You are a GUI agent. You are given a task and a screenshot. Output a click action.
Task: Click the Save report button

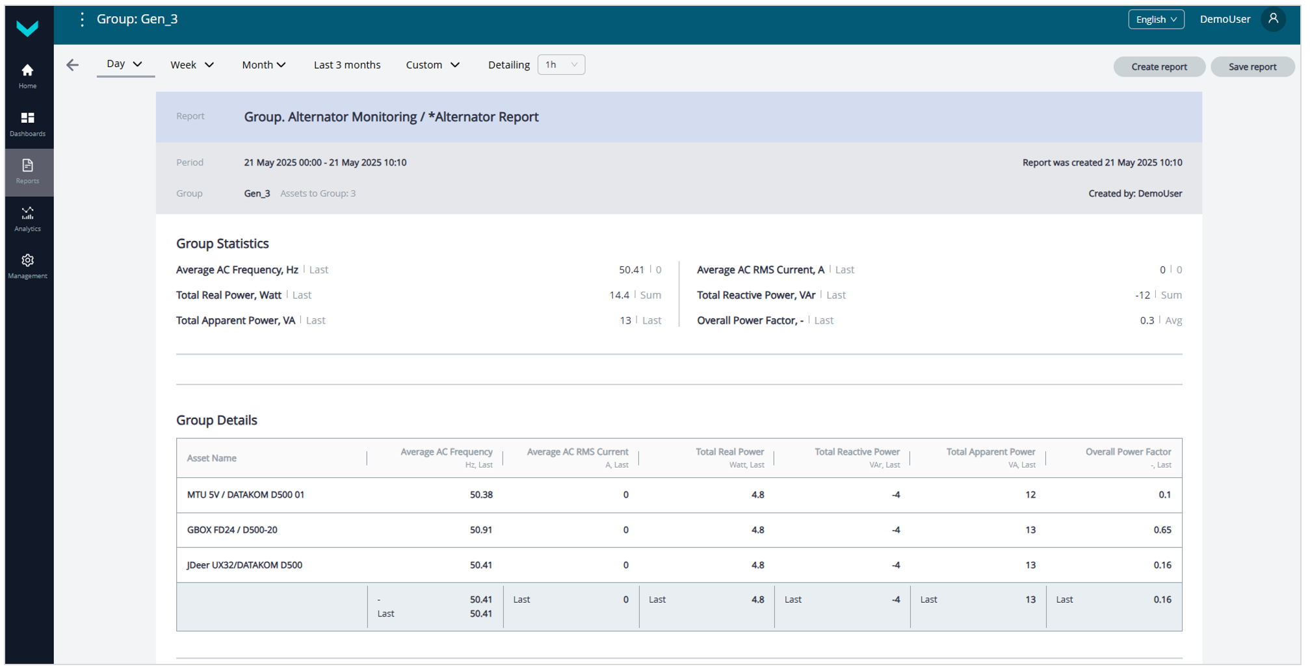pyautogui.click(x=1251, y=67)
